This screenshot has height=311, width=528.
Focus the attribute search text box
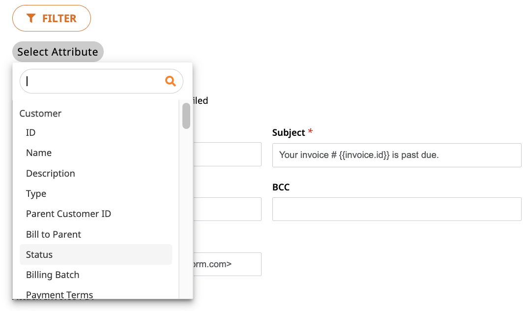[101, 81]
